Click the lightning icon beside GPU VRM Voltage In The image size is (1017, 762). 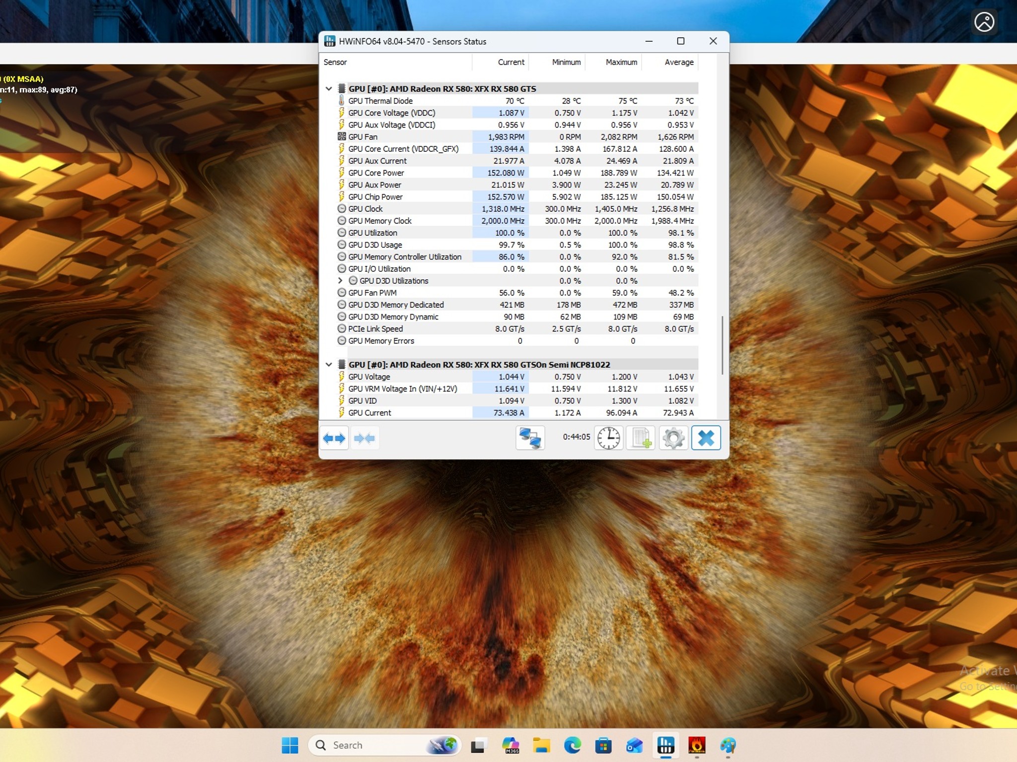(x=342, y=388)
